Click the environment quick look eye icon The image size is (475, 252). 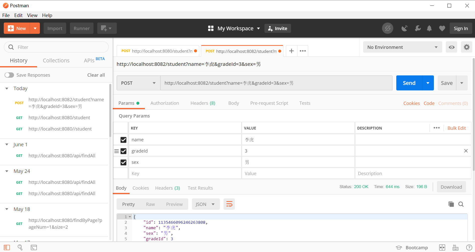tap(452, 47)
